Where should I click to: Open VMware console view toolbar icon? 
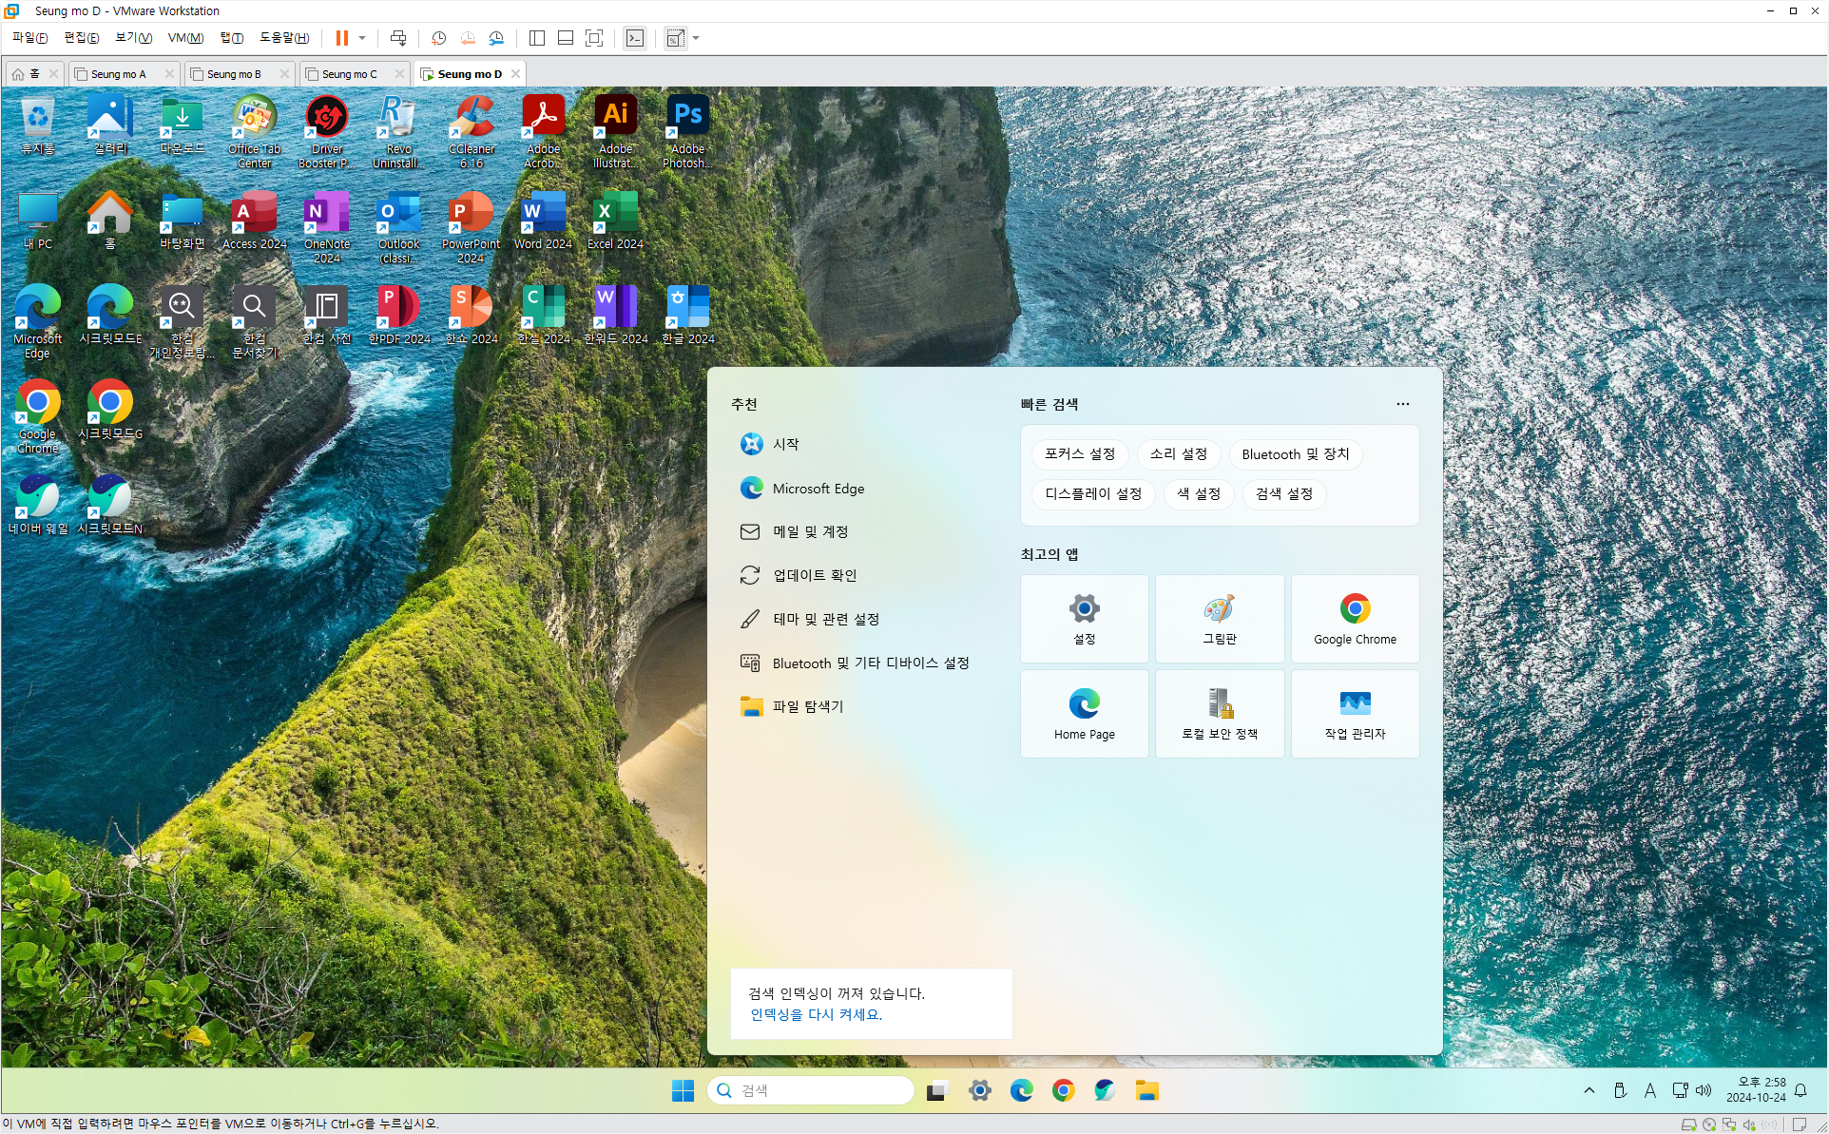635,38
